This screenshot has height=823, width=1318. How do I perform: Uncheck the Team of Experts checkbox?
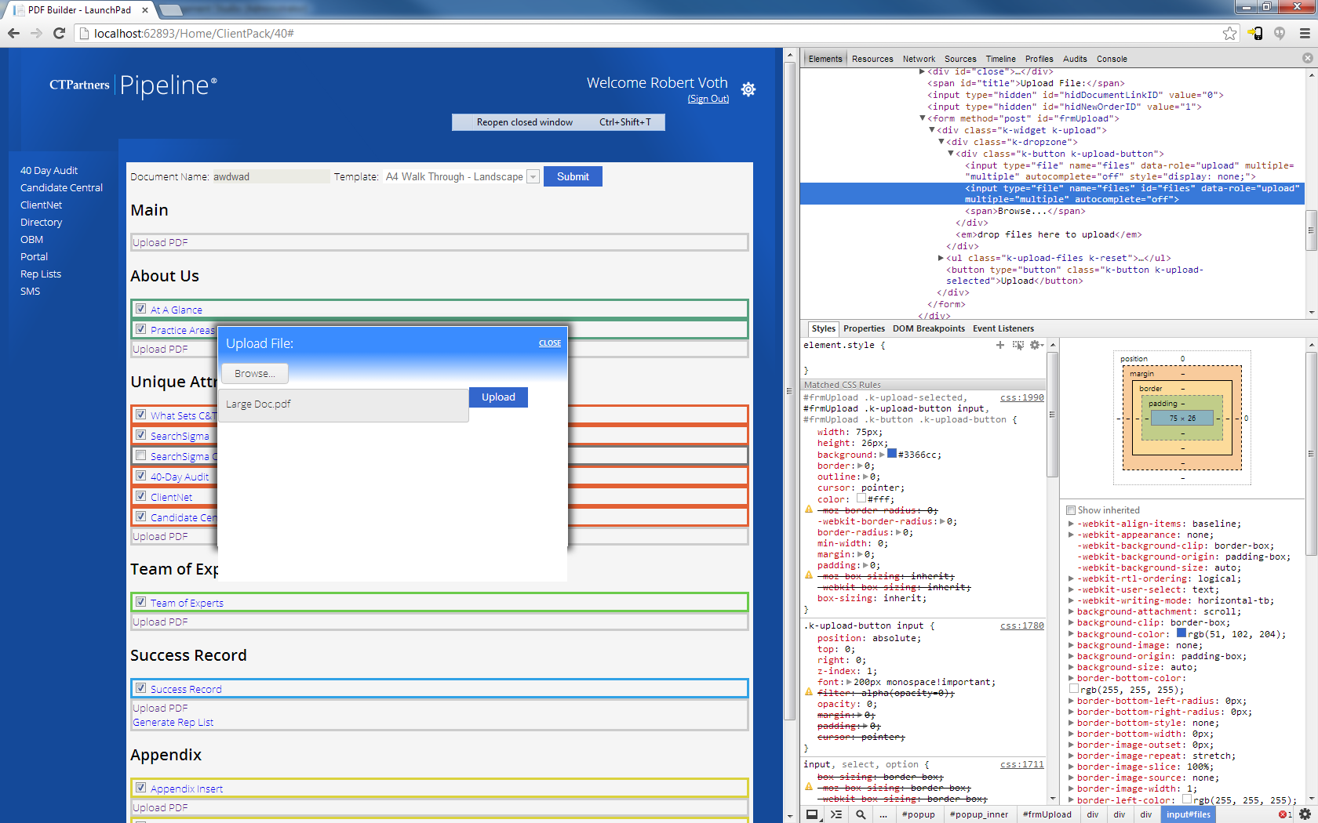pyautogui.click(x=141, y=602)
